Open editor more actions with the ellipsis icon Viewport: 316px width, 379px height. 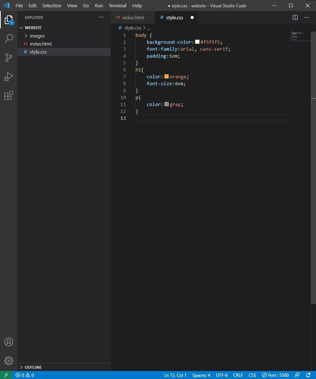tap(307, 17)
